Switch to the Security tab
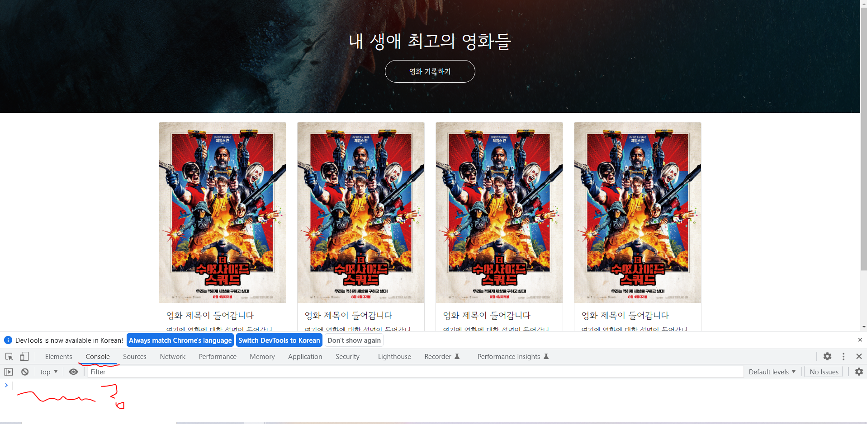The height and width of the screenshot is (424, 867). coord(347,357)
